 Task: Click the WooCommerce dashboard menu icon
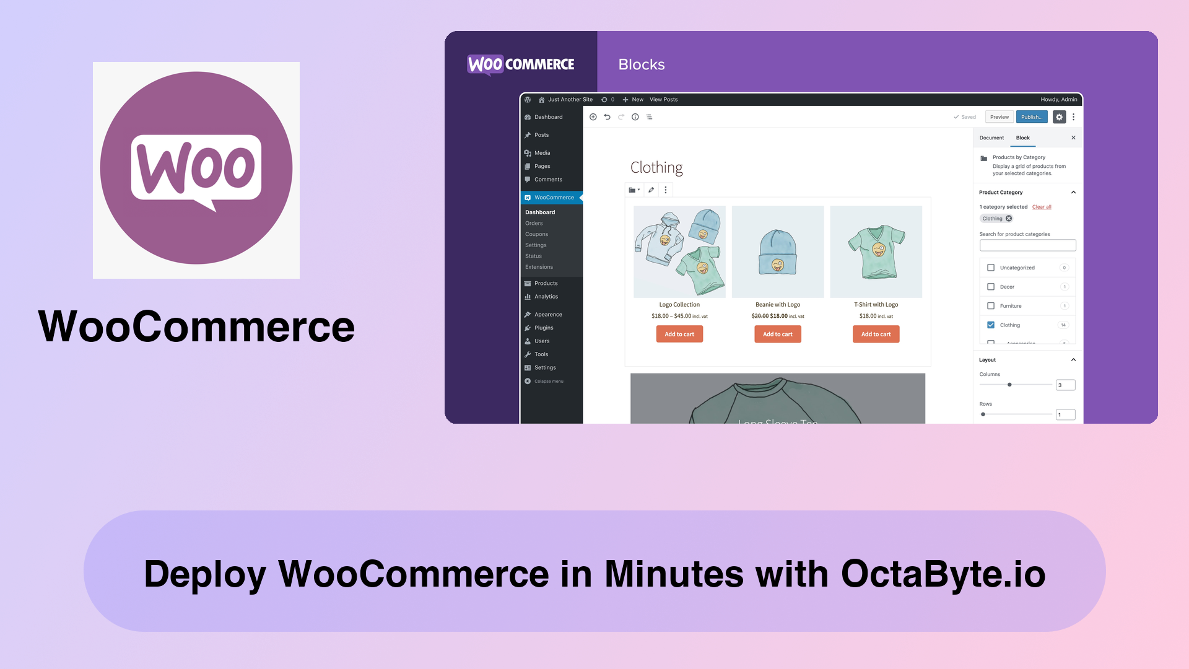tap(528, 197)
